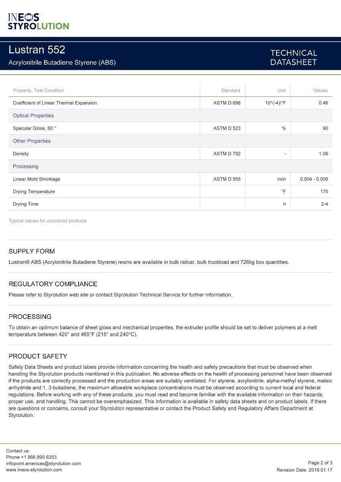341x482 pixels.
Task: Click the Processing table section row
Action: point(26,166)
